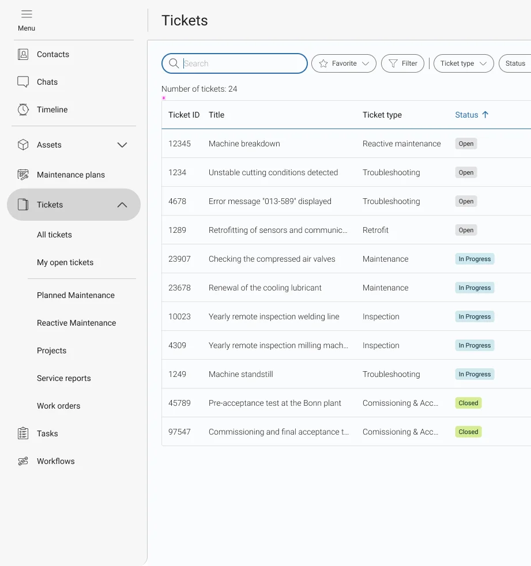This screenshot has height=566, width=531.
Task: Sort by Ticket type column header
Action: (382, 115)
